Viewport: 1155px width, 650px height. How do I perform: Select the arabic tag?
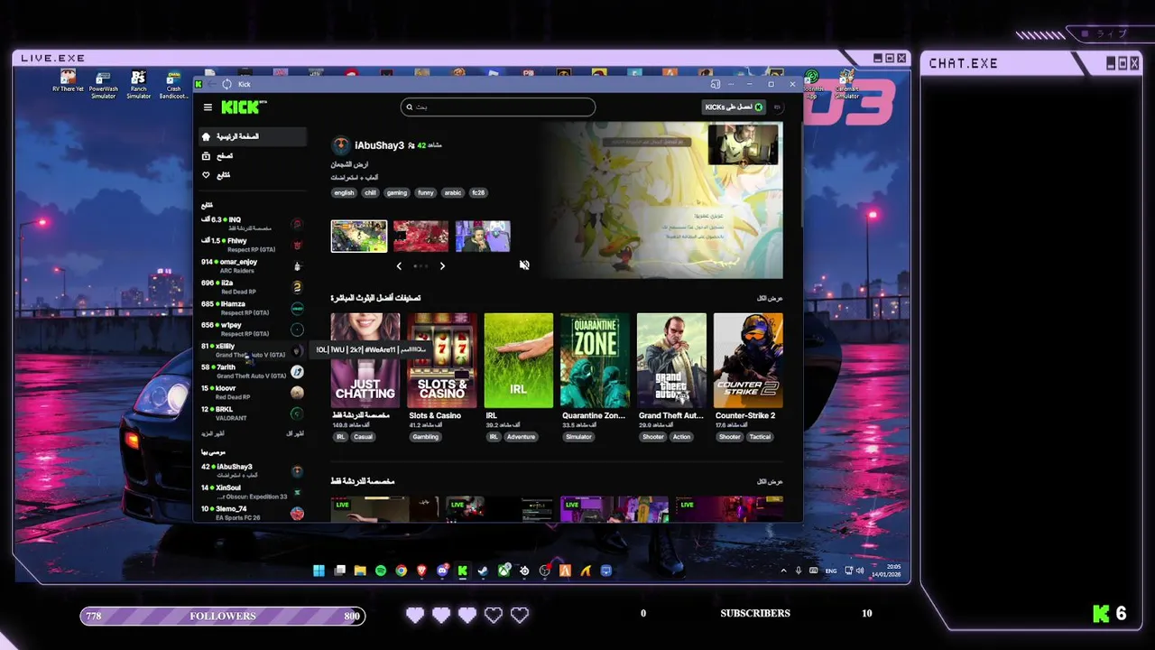click(453, 192)
